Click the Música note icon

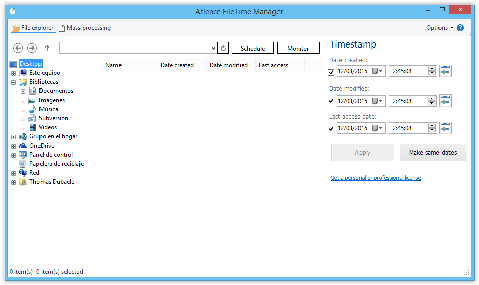32,109
